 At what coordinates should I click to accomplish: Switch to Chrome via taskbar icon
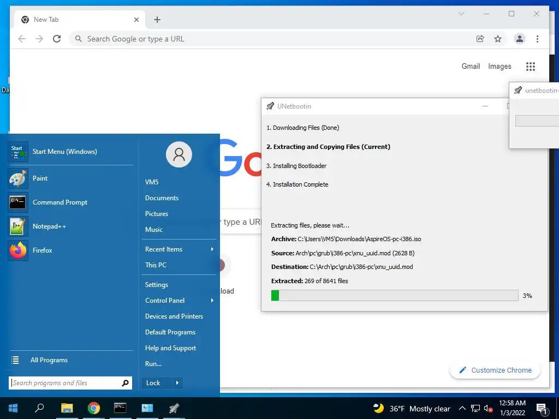tap(94, 408)
